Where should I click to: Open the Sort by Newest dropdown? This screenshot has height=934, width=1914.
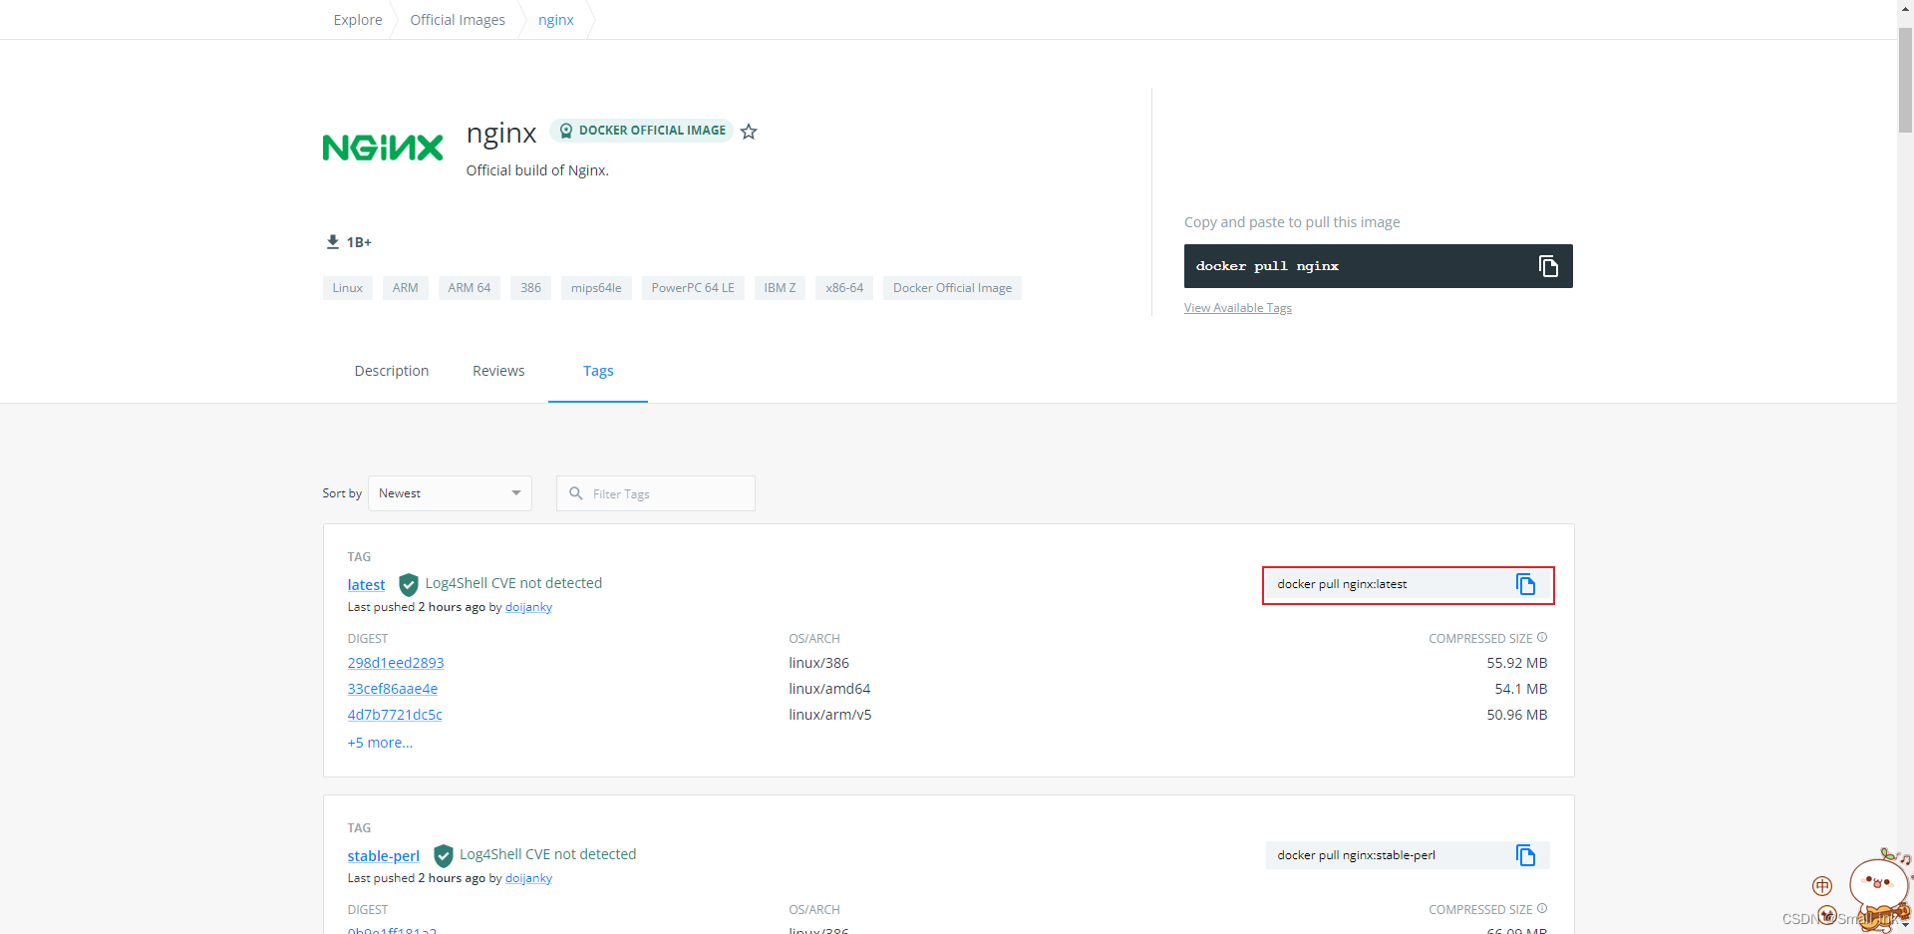pyautogui.click(x=450, y=493)
